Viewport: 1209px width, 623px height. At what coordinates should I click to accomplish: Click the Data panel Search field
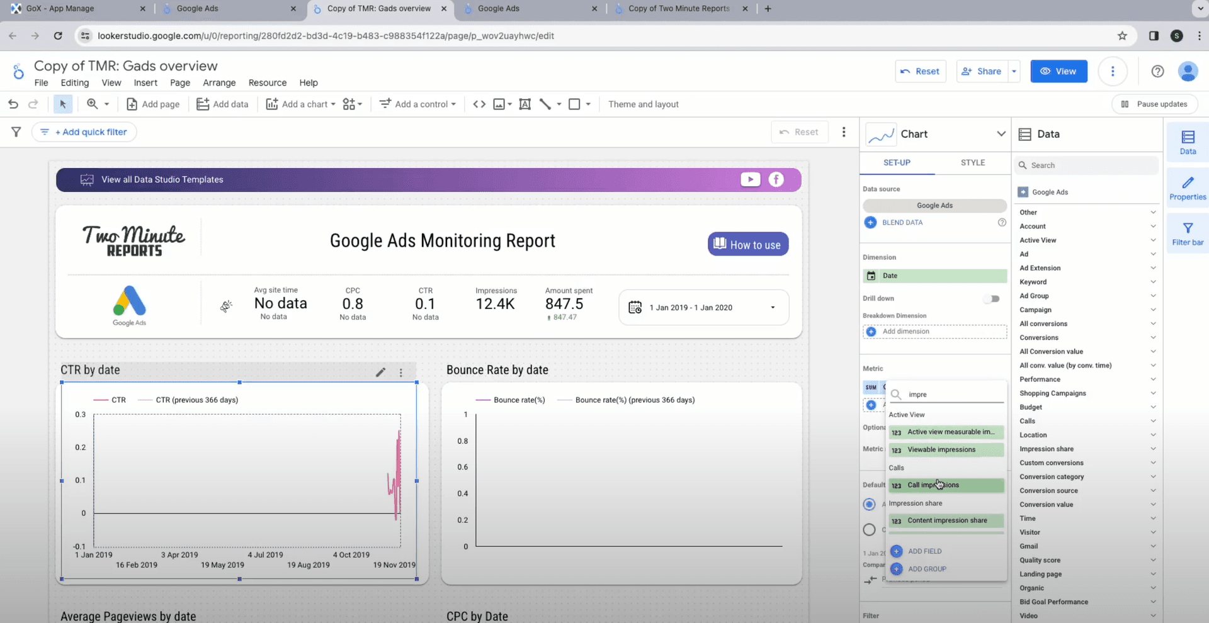[x=1087, y=166]
